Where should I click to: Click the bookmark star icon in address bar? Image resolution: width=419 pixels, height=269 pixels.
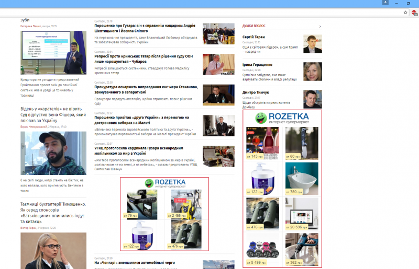[x=405, y=12]
